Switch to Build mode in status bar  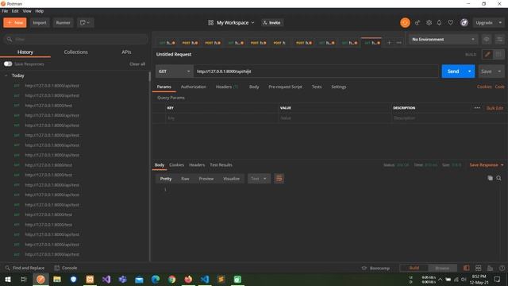tap(414, 269)
